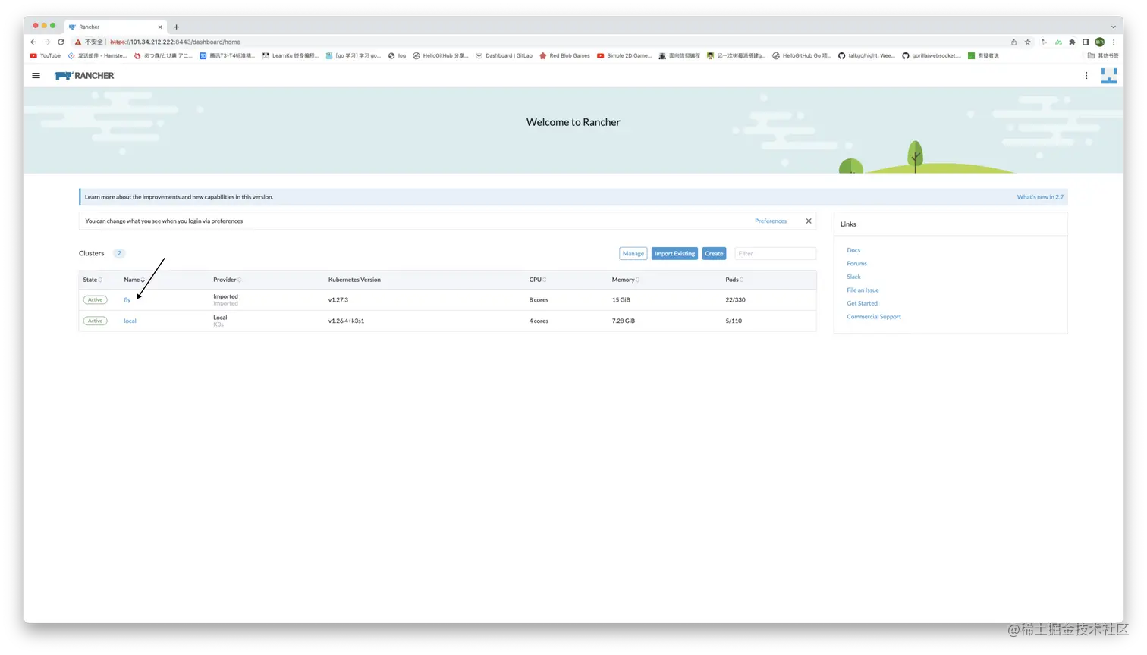This screenshot has height=655, width=1147.
Task: Click the 8 cores CPU cell
Action: pos(539,300)
